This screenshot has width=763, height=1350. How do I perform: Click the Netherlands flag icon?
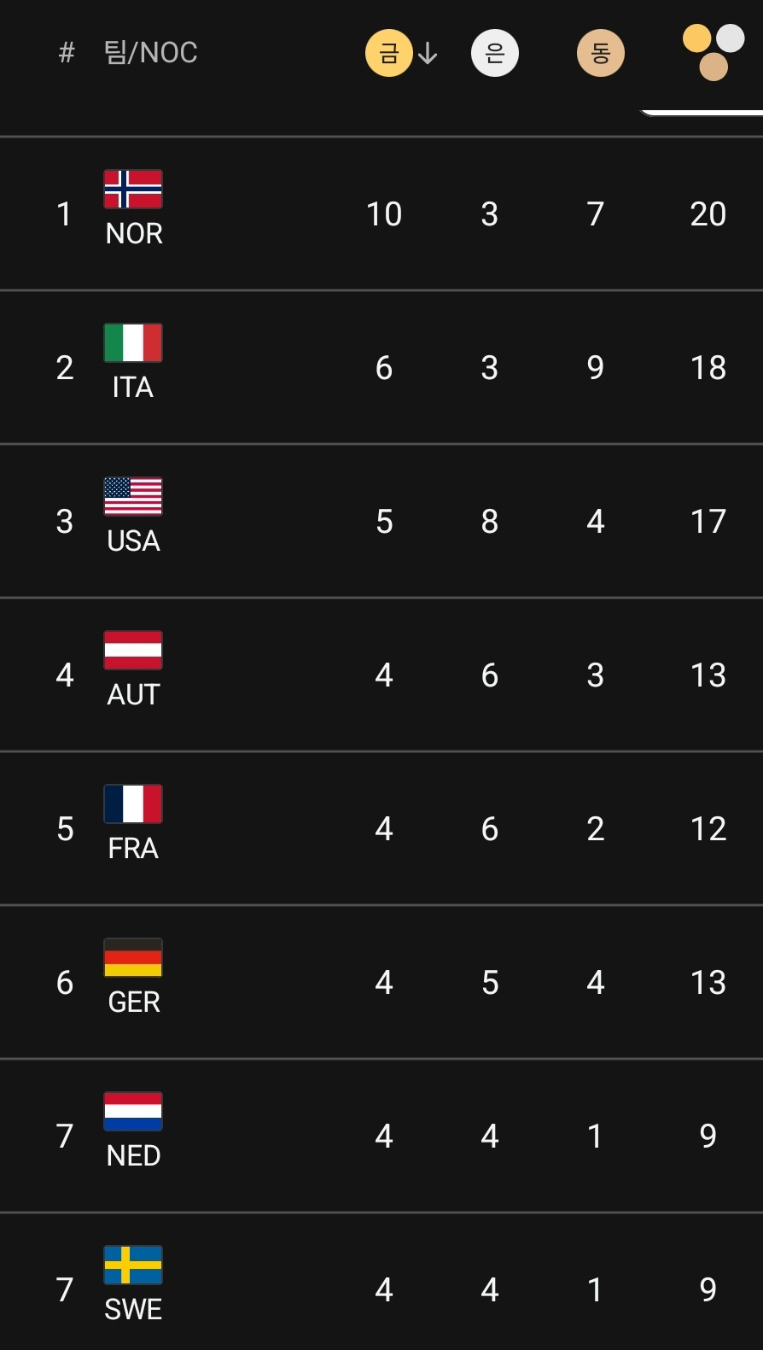click(133, 1111)
